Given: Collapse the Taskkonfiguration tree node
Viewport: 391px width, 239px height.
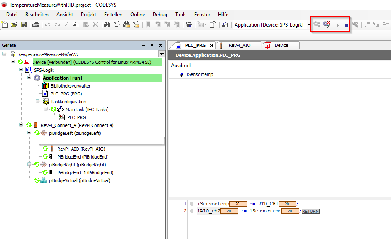Looking at the screenshot, I should [x=38, y=101].
